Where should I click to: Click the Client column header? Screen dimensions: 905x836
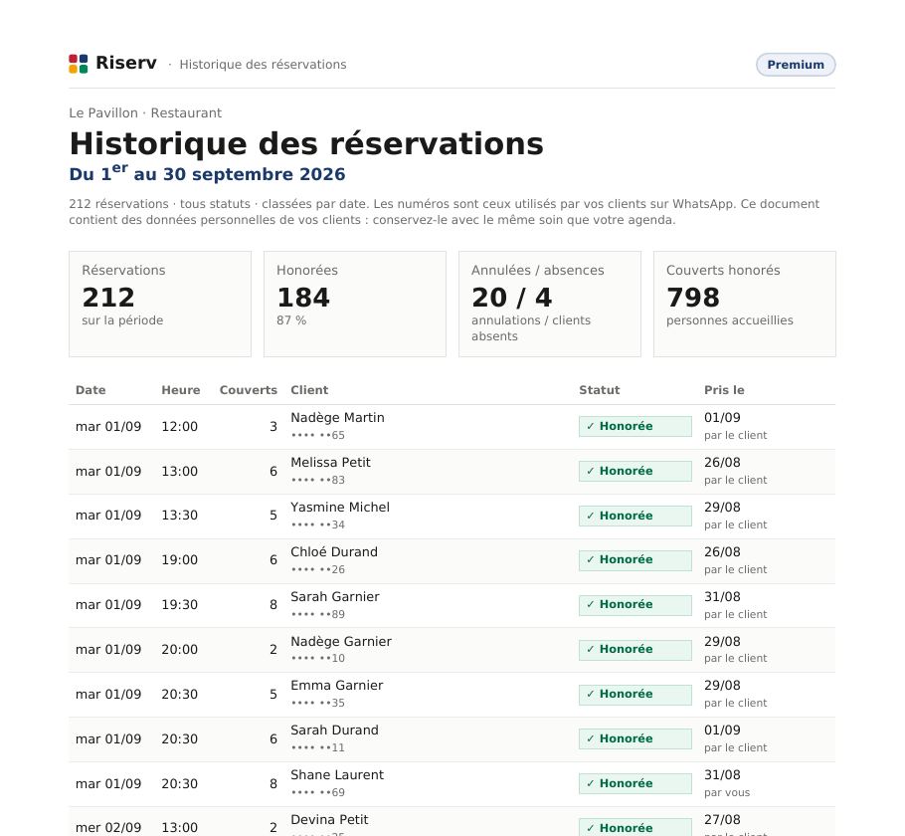pos(309,390)
